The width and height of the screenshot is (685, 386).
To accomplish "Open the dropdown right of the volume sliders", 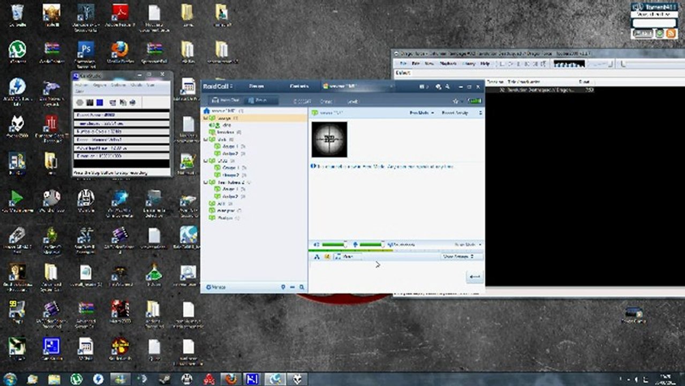I will pyautogui.click(x=468, y=244).
